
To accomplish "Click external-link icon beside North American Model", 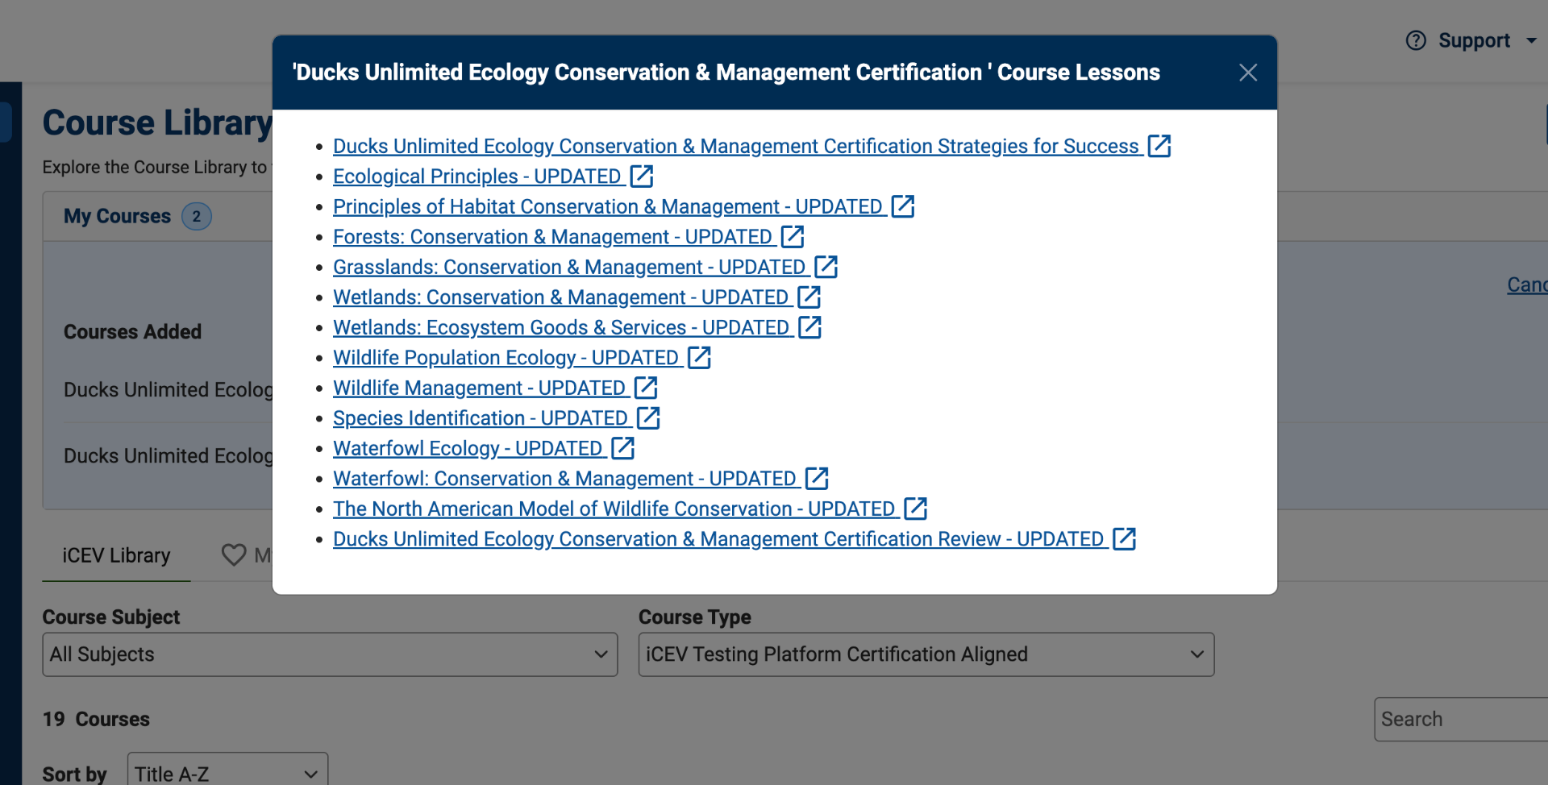I will [x=916, y=509].
